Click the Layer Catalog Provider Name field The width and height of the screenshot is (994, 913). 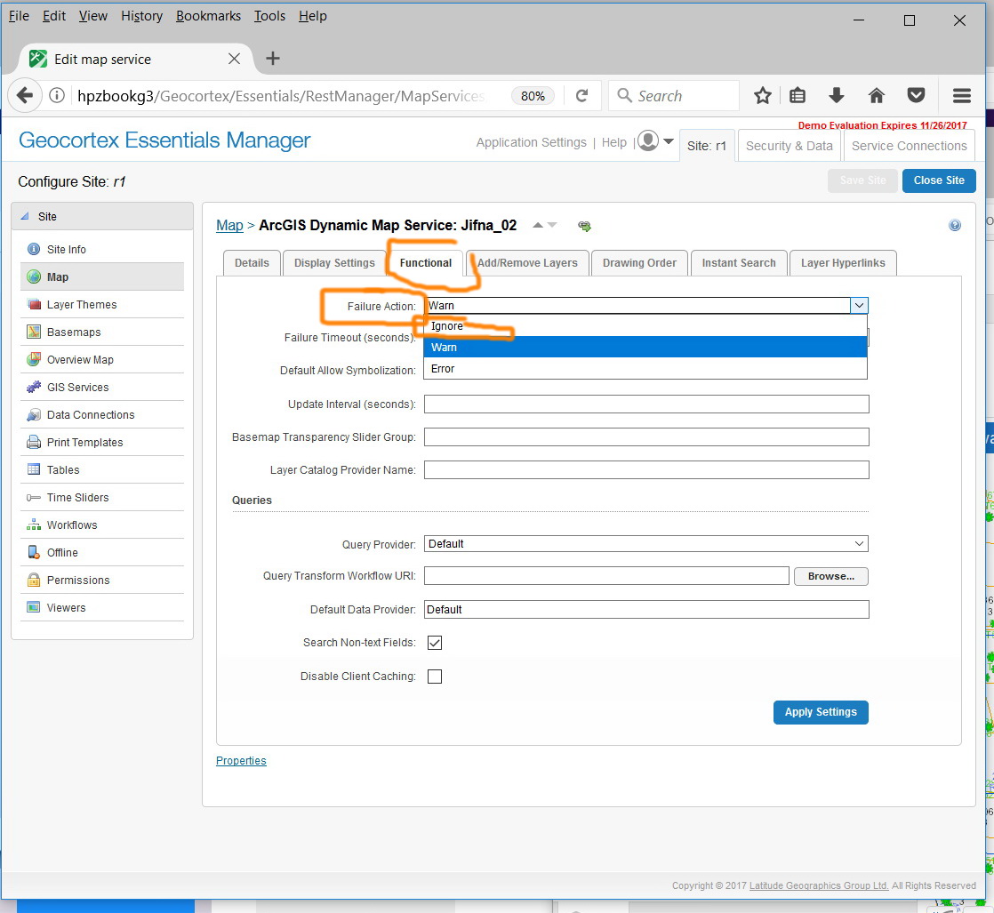click(646, 470)
